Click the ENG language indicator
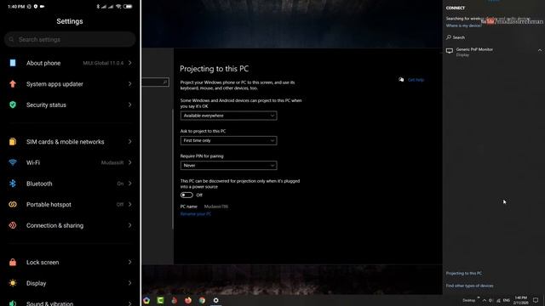Viewport: 545px width, 306px height. pyautogui.click(x=507, y=300)
